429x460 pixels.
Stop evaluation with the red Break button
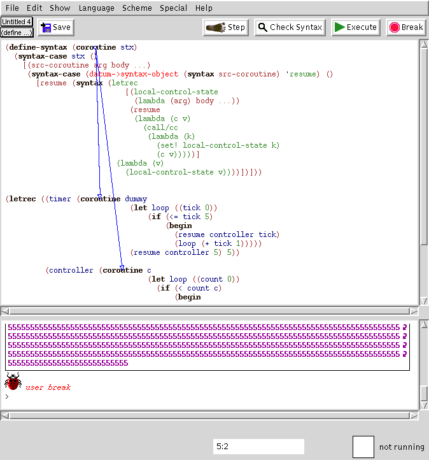point(405,27)
